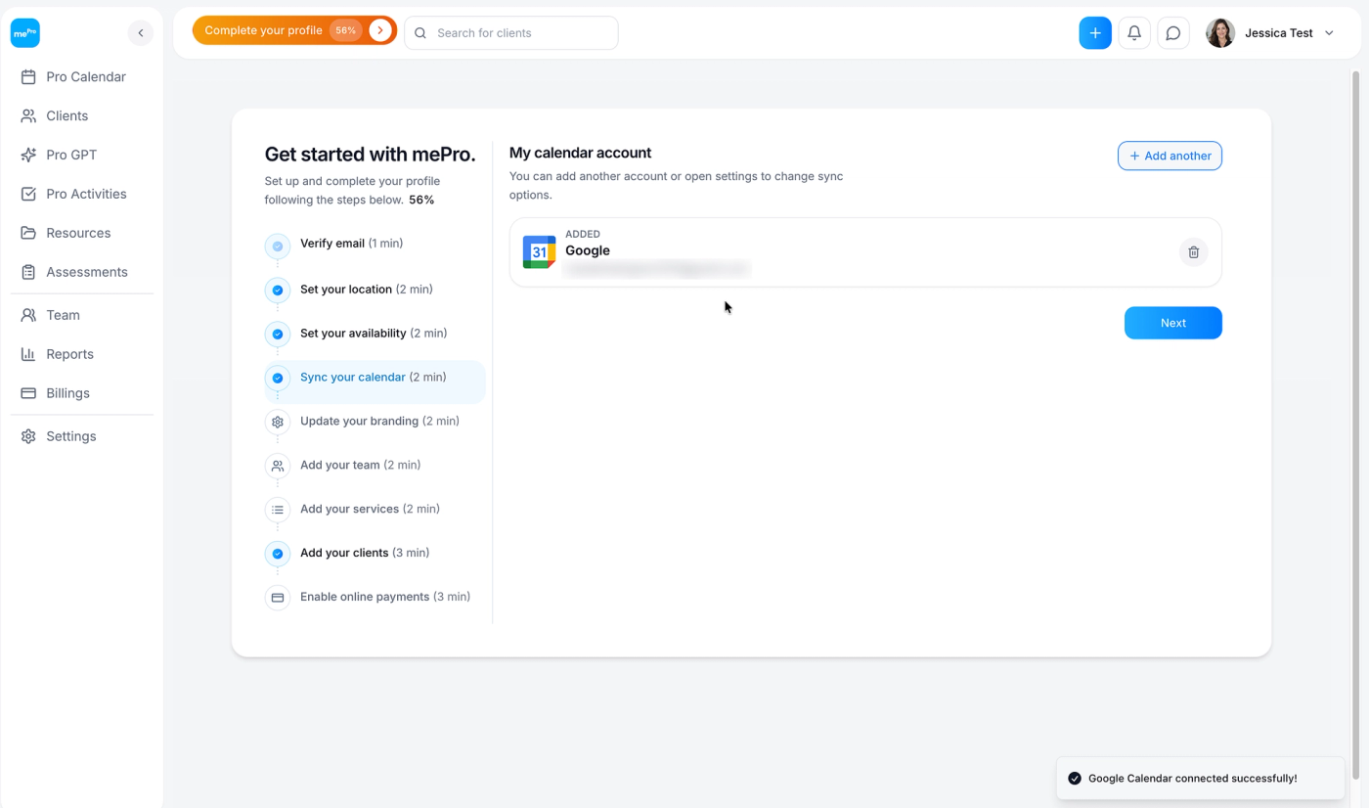Screen dimensions: 1369x808
Task: Click the Add your clients checkmark icon
Action: tap(278, 554)
